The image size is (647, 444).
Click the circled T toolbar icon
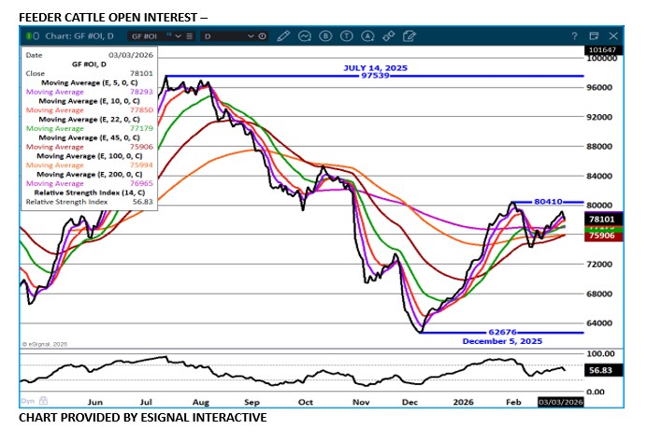coord(347,36)
